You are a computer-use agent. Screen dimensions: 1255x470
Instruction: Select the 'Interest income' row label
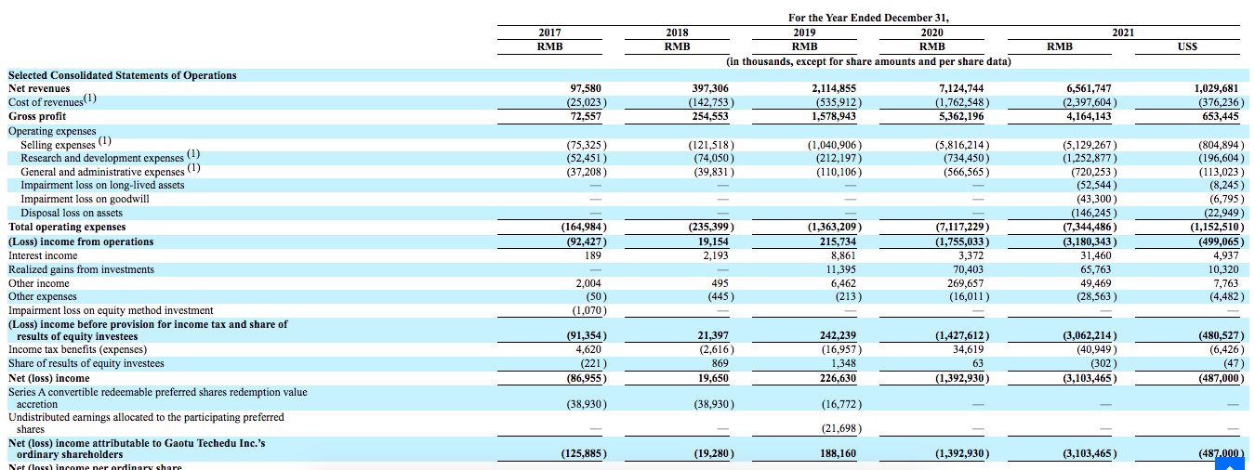click(43, 255)
